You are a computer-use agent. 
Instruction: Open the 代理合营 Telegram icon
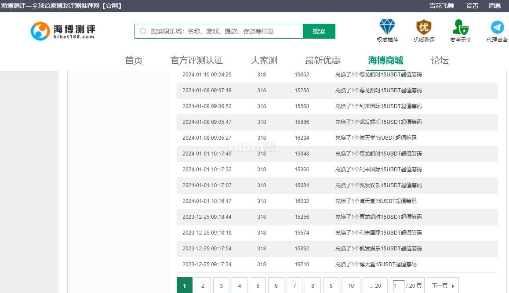click(x=497, y=28)
